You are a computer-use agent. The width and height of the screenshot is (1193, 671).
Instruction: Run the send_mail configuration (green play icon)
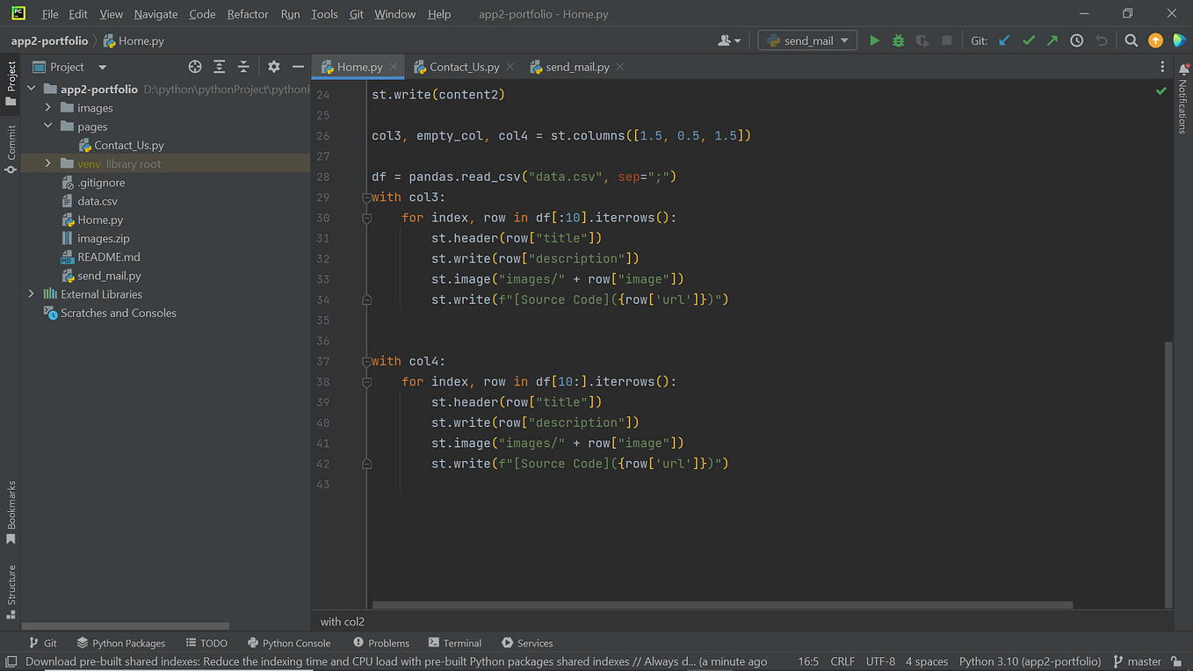[x=874, y=40]
